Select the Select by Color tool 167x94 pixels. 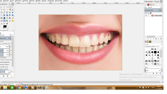pyautogui.click(x=10, y=10)
